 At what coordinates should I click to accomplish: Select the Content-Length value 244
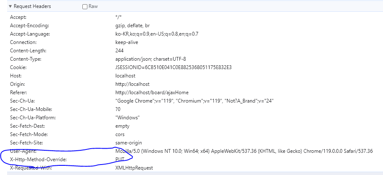[119, 51]
